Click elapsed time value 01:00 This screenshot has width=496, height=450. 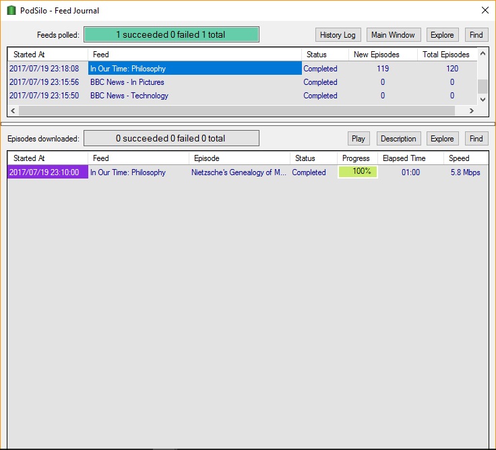coord(410,172)
